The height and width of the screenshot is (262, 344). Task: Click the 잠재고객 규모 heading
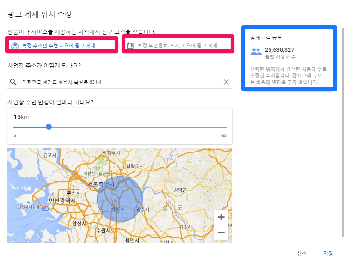[x=266, y=37]
